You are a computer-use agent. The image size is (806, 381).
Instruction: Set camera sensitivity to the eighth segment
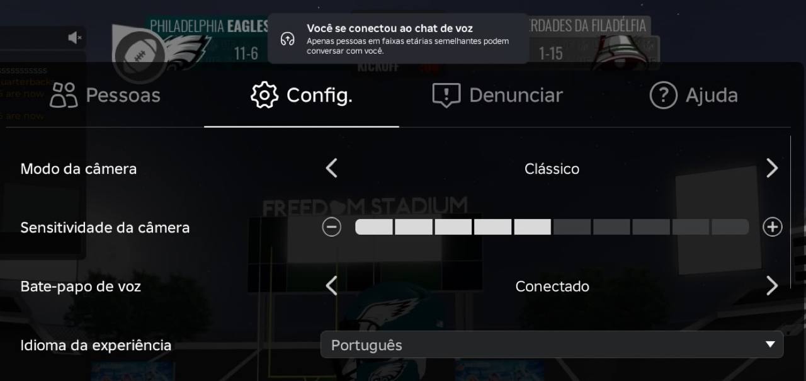pos(651,227)
